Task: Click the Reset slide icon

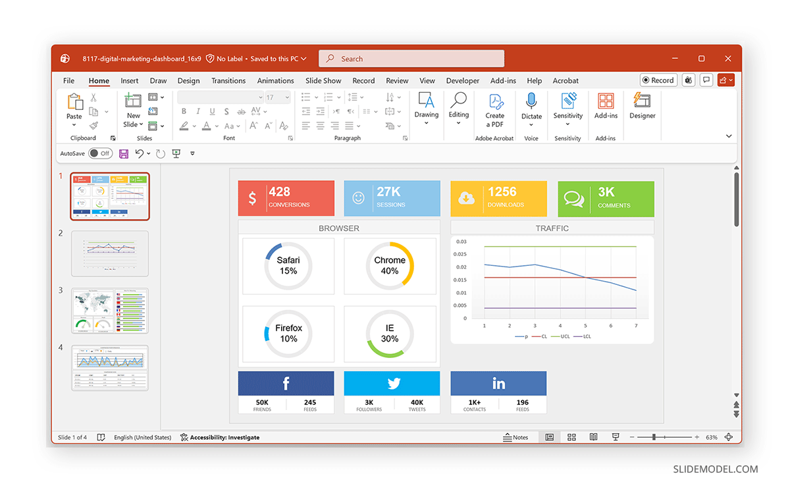Action: click(x=153, y=111)
